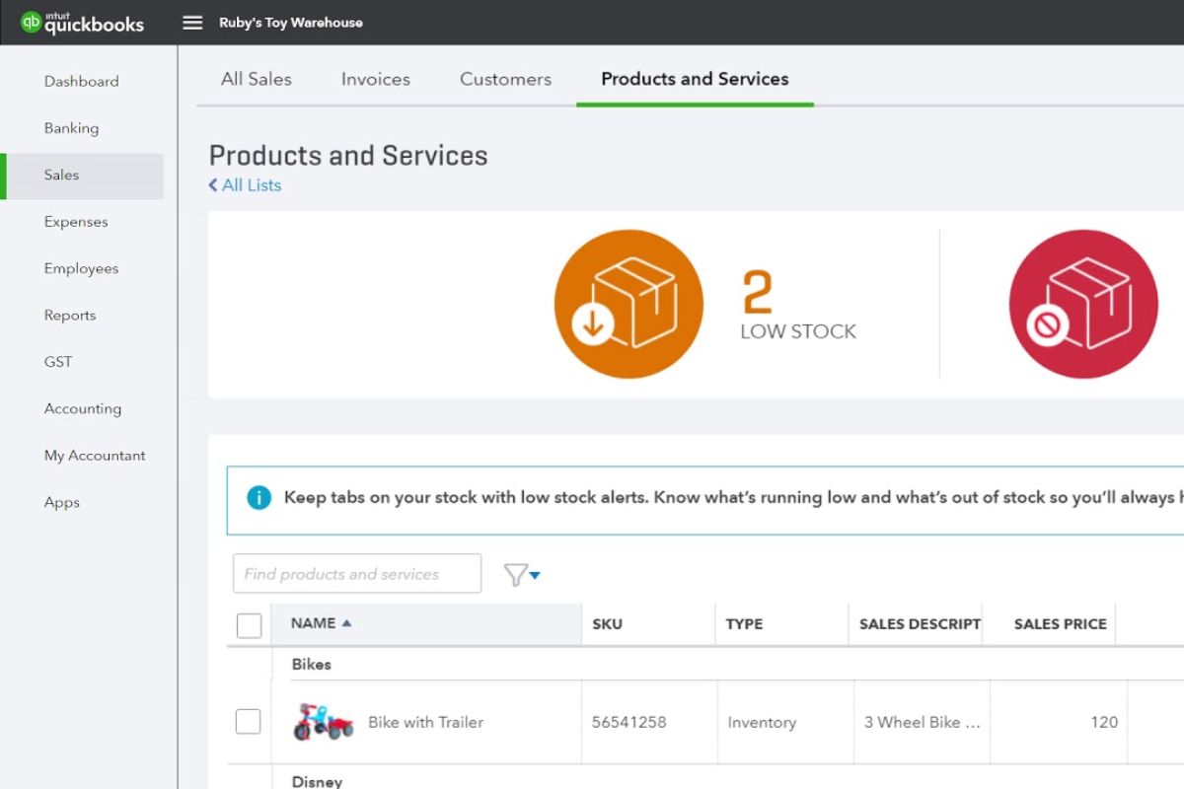Switch to the Customers tab
Image resolution: width=1184 pixels, height=789 pixels.
point(505,79)
